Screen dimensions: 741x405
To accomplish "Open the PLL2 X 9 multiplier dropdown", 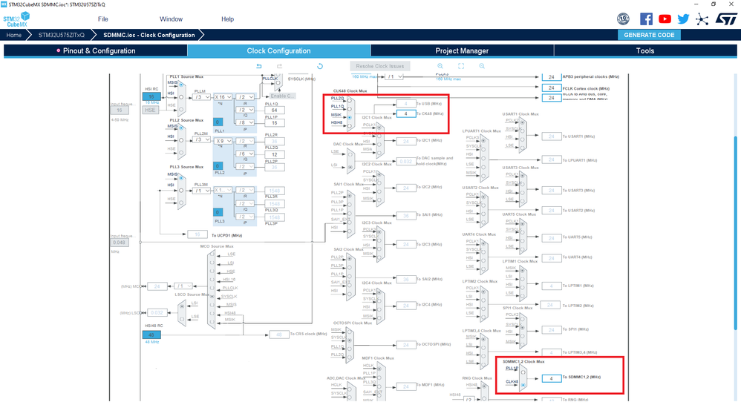I will (223, 141).
